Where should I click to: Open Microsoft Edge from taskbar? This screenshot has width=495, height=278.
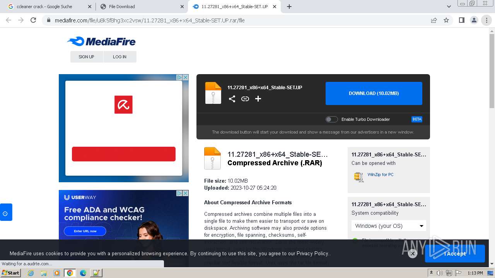click(83, 273)
